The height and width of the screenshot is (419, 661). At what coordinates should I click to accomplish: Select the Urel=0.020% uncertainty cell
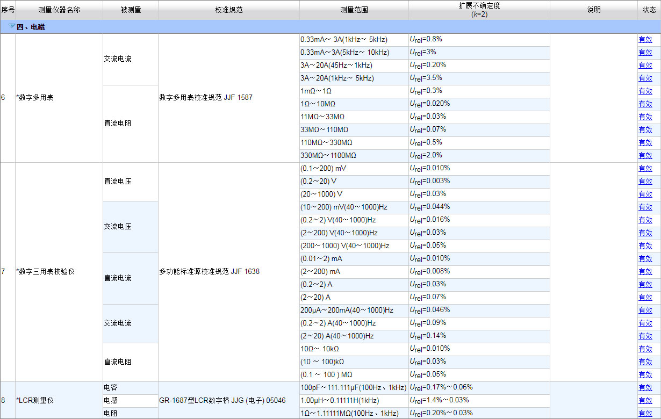(x=479, y=104)
